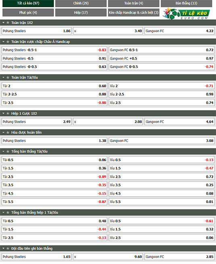The image size is (216, 264).
Task: Select Gangwon FC draw-no-bet at 3.08
Action: tap(162, 141)
